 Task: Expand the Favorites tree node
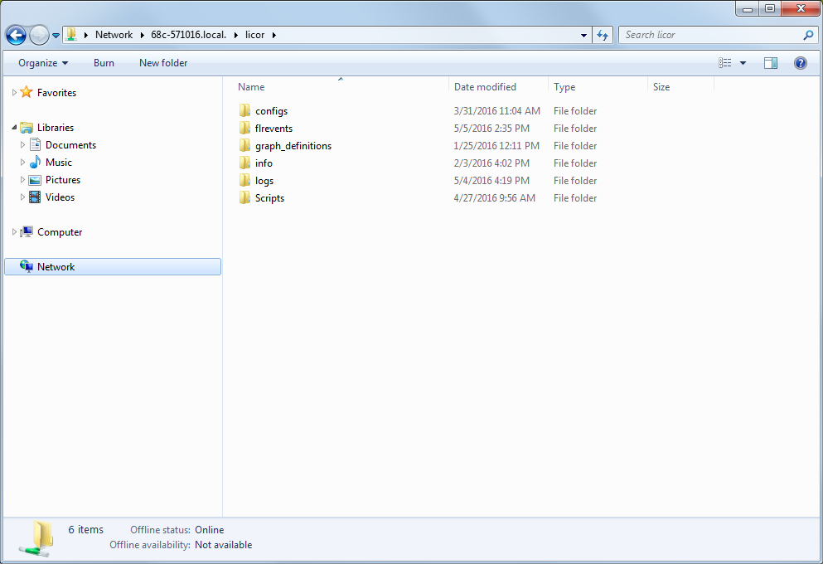tap(14, 92)
